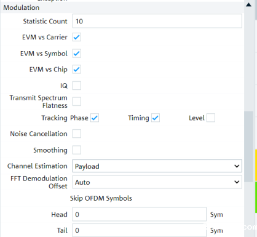The width and height of the screenshot is (257, 237).
Task: Click the Tail symbols input field
Action: pyautogui.click(x=140, y=230)
